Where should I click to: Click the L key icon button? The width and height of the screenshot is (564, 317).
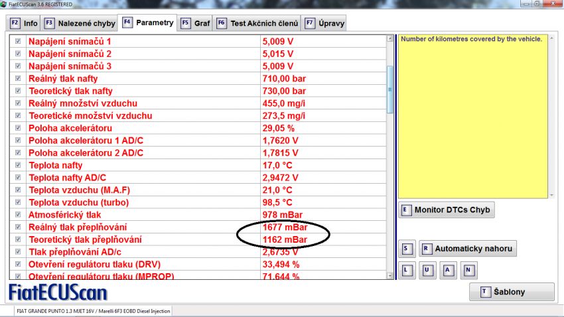click(x=407, y=270)
